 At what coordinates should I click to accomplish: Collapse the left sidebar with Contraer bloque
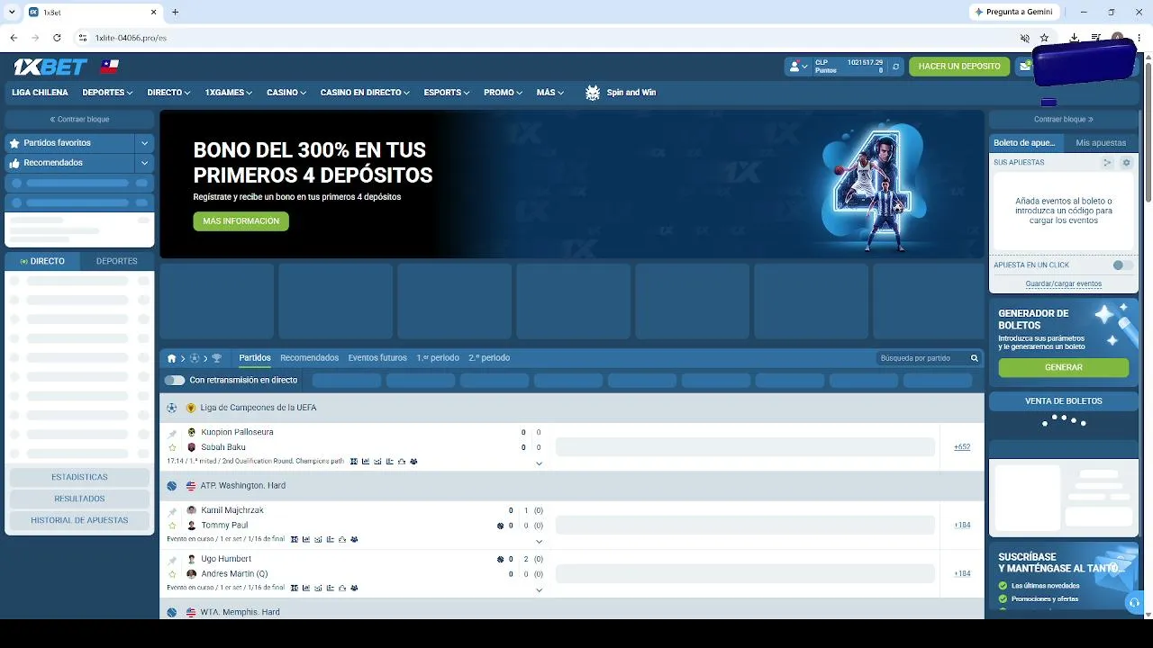click(79, 120)
